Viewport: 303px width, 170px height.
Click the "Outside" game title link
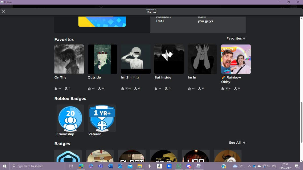pos(94,78)
